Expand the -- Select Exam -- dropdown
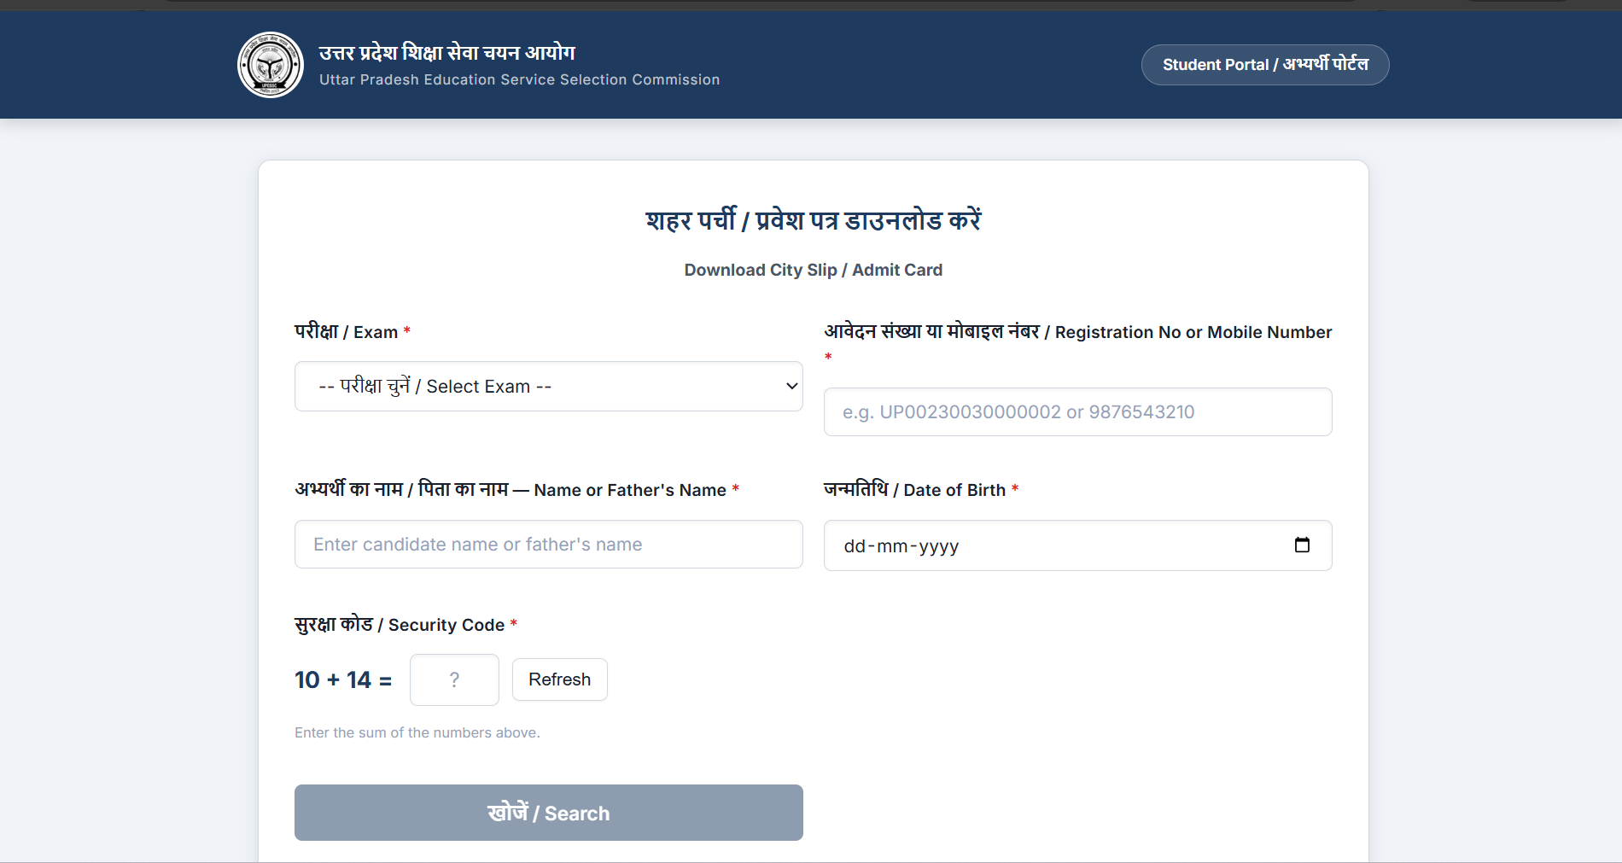 (548, 386)
